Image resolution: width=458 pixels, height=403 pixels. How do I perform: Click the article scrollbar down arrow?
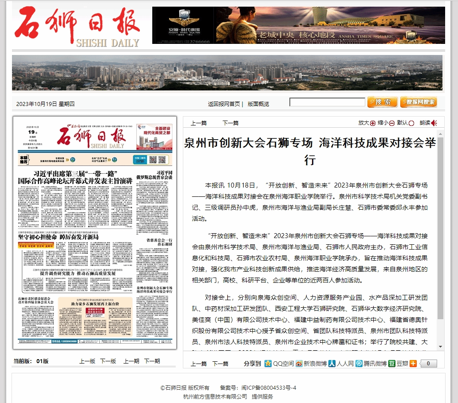click(x=440, y=346)
